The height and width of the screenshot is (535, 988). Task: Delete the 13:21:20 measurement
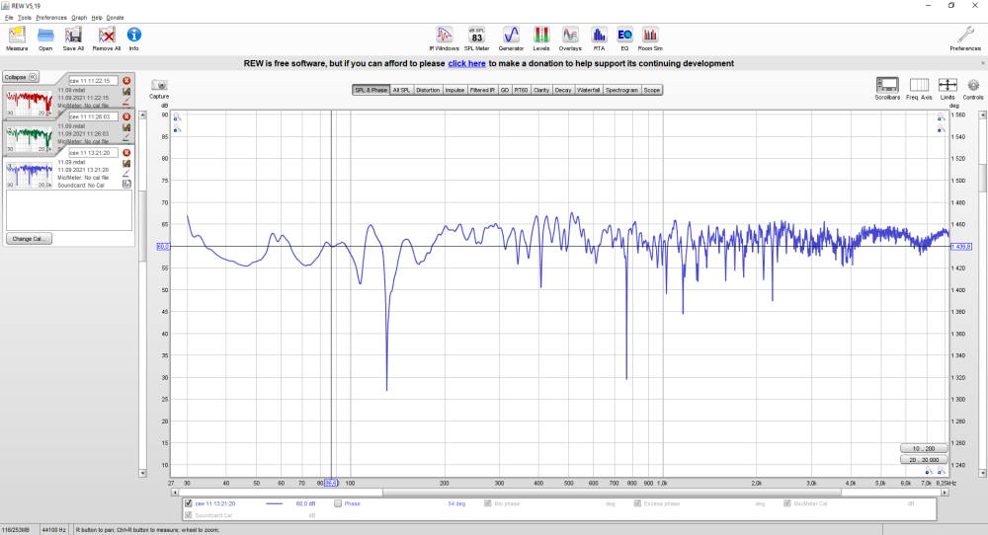126,153
